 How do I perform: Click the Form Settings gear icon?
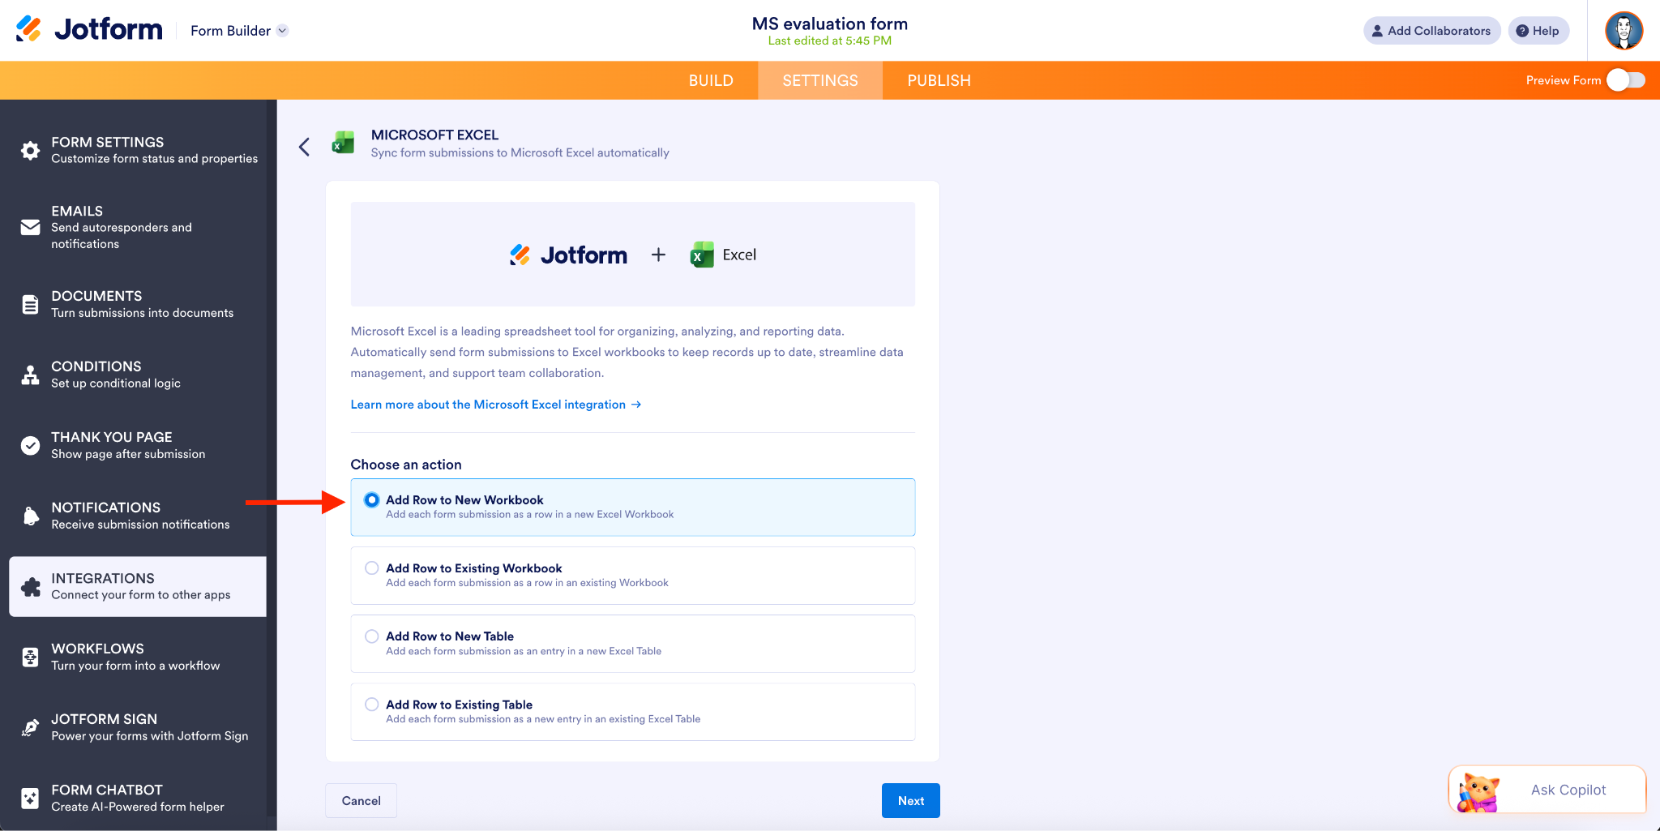30,150
